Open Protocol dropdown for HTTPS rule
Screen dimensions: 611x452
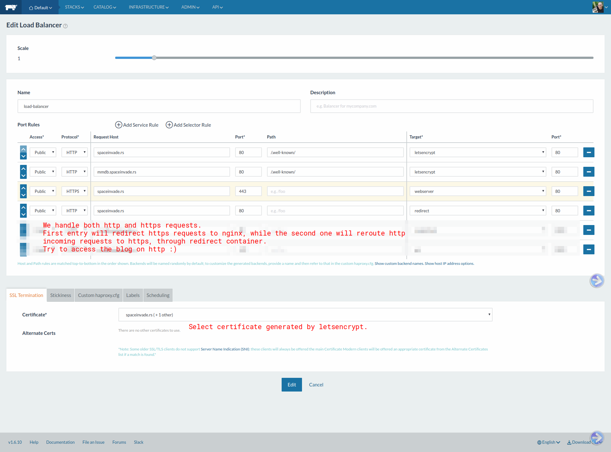[x=74, y=191]
